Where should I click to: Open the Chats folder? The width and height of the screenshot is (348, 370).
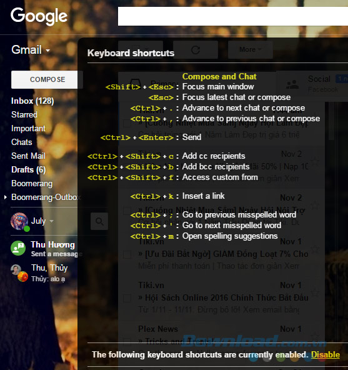[x=22, y=142]
